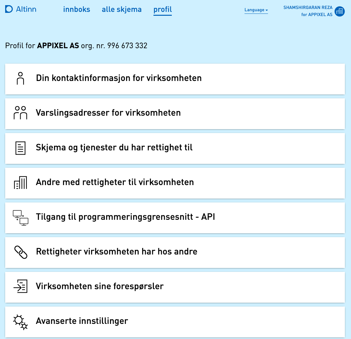
Task: Click the SHAMSHIRGARAN REZA user name
Action: click(308, 8)
